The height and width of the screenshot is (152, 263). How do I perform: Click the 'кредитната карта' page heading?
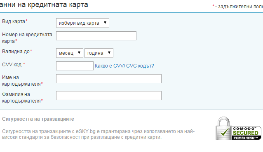[x=44, y=5]
